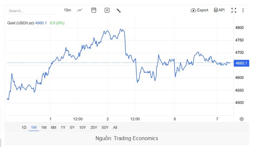Image resolution: width=254 pixels, height=147 pixels.
Task: Show All historical data range
Action: (115, 127)
